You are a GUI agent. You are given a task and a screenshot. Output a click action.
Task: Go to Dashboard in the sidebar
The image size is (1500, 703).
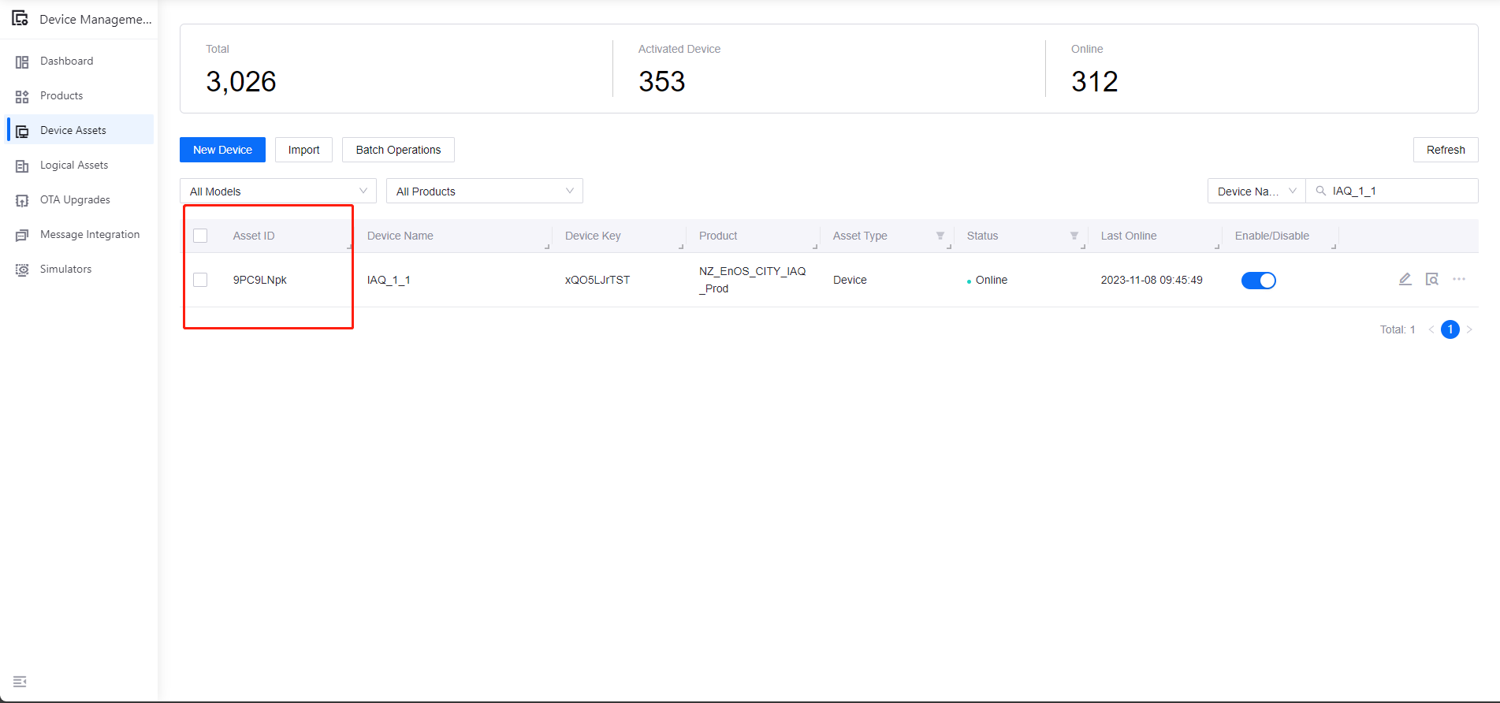pyautogui.click(x=66, y=61)
